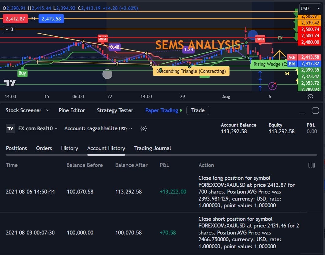Open the chart settings gear near the timeline
The width and height of the screenshot is (325, 255).
tap(310, 96)
